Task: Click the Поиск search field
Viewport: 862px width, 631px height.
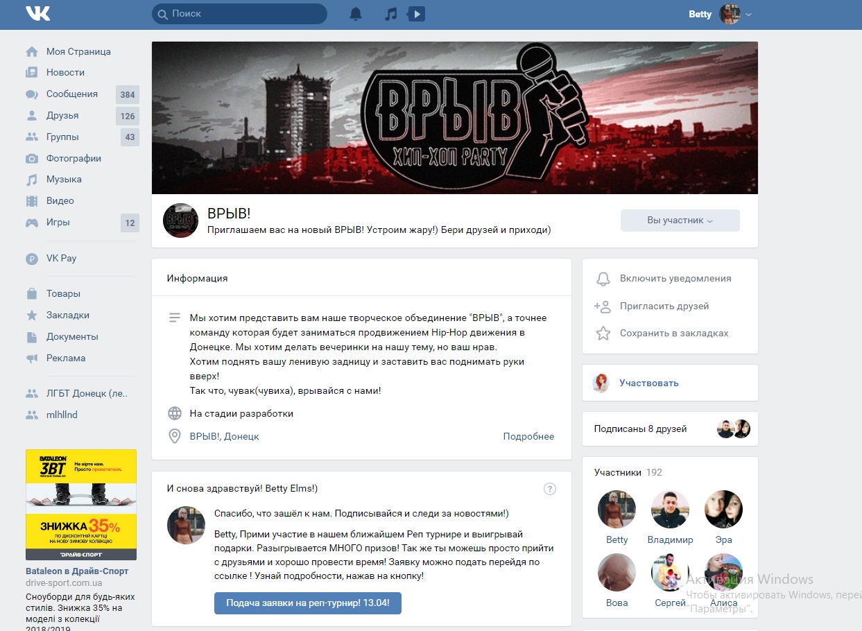Action: [239, 14]
